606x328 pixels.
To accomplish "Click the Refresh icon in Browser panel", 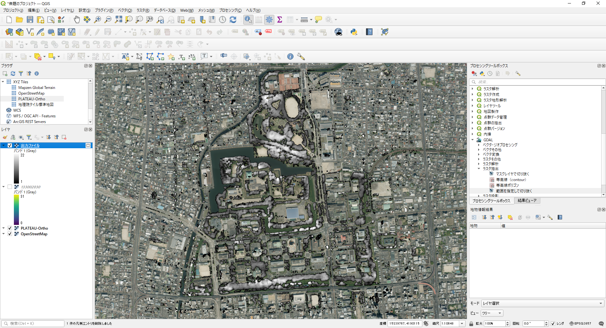I will (x=13, y=73).
